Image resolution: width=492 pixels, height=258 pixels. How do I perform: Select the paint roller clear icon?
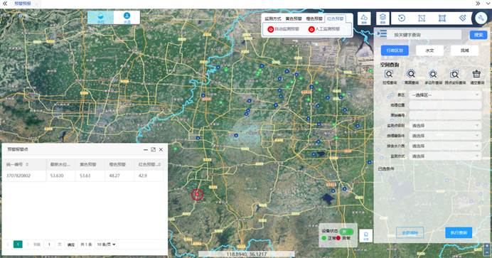pyautogui.click(x=463, y=18)
